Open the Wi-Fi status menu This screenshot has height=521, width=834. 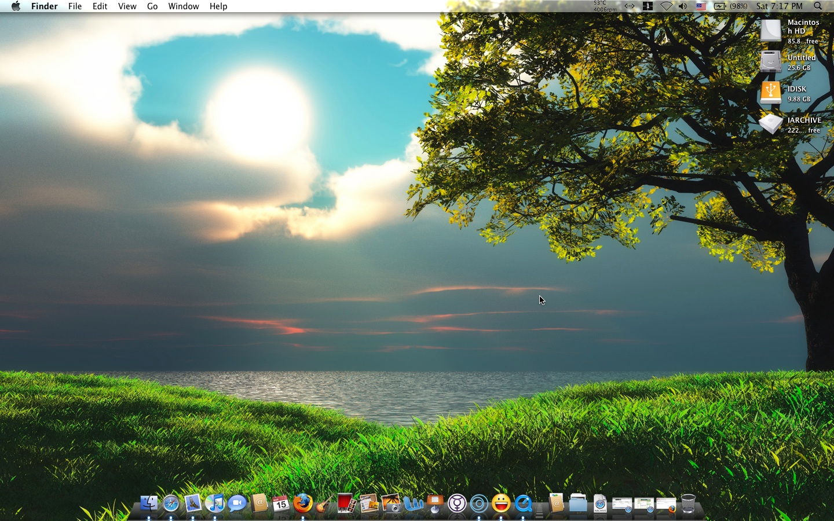(667, 6)
